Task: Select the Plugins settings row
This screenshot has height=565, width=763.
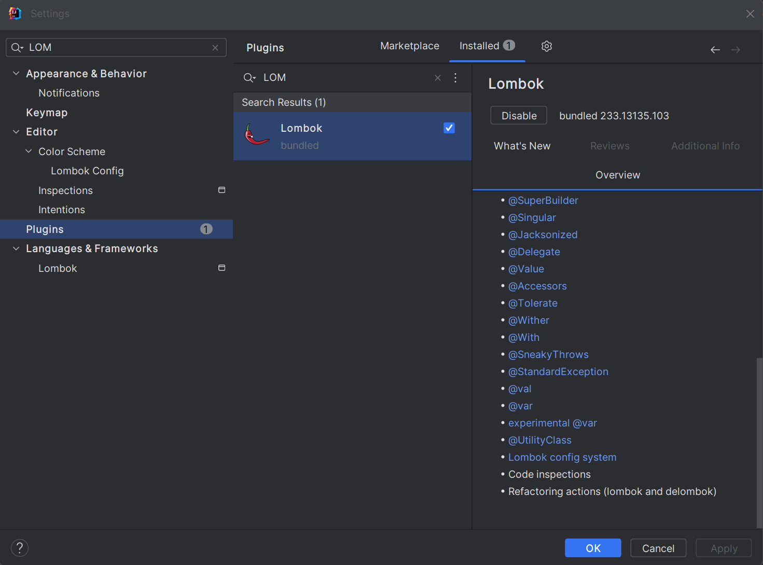Action: pos(116,229)
